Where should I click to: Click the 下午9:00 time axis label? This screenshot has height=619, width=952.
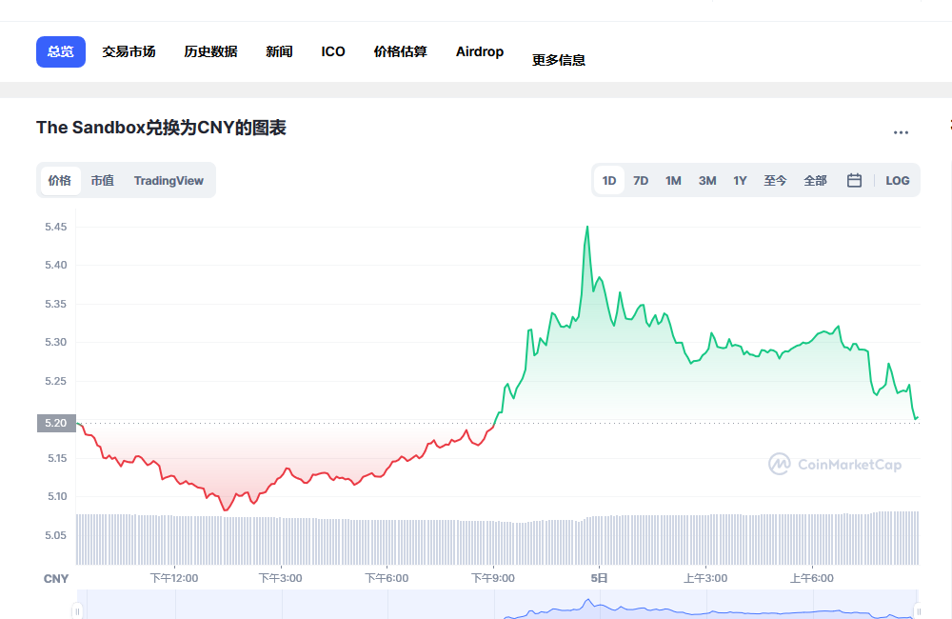click(x=493, y=578)
